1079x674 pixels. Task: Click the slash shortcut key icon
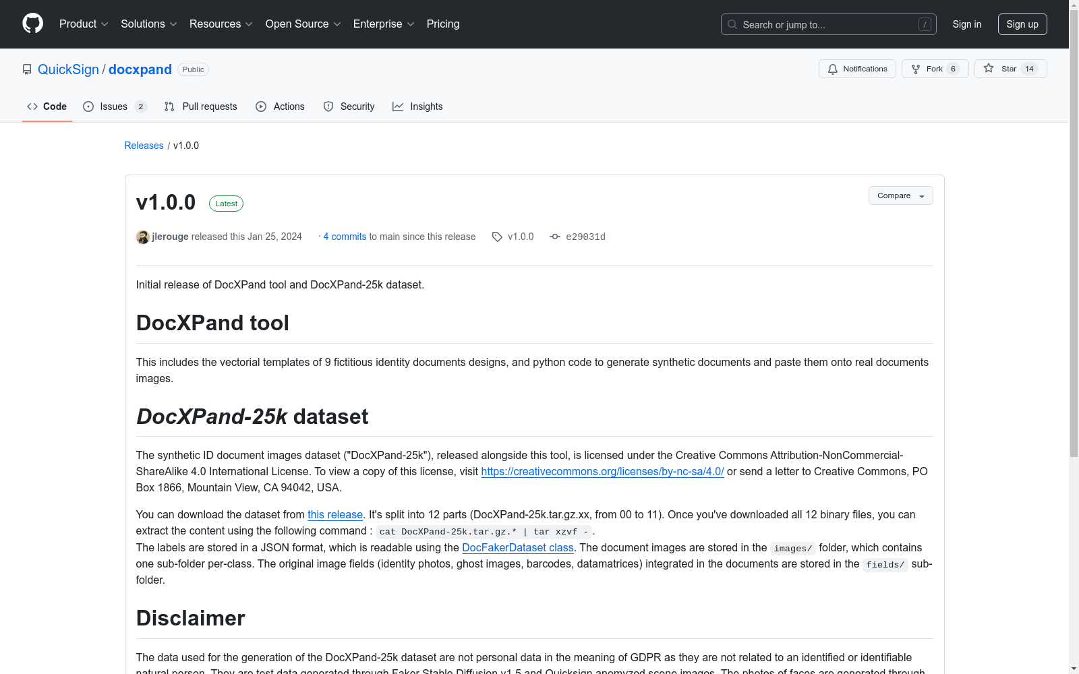(x=925, y=24)
